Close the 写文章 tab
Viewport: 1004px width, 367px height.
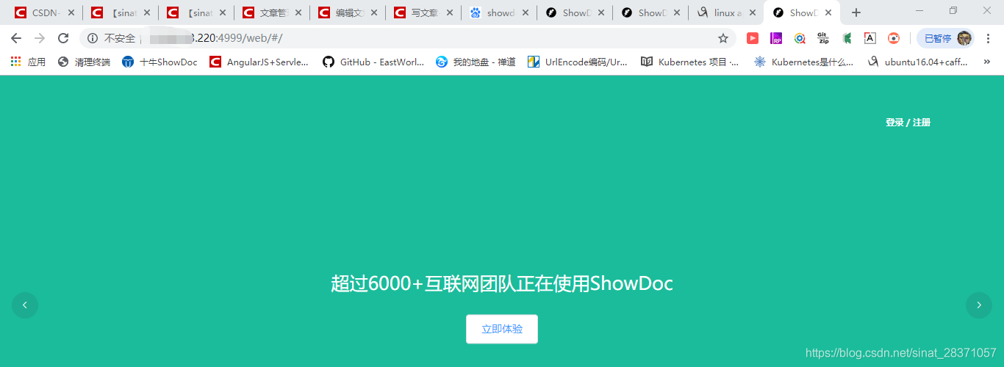coord(450,12)
